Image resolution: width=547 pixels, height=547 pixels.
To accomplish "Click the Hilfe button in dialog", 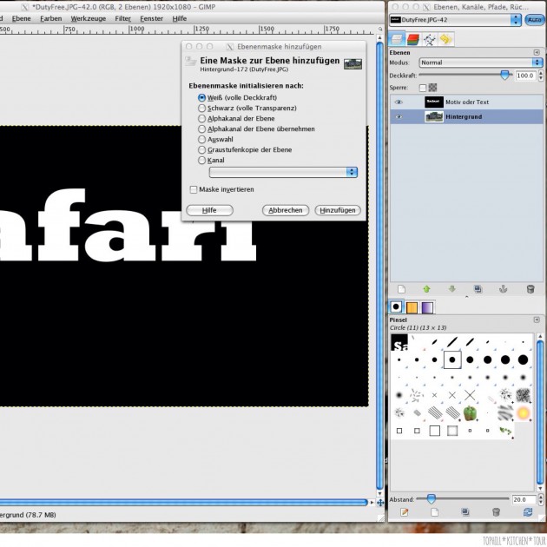I will [x=209, y=210].
